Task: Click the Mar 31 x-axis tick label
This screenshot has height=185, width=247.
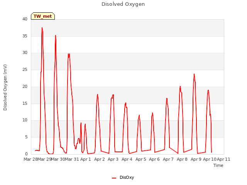Action: click(72, 159)
